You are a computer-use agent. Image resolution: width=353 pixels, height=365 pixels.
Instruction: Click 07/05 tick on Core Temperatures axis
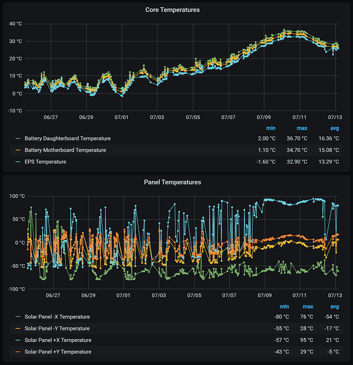tap(193, 117)
